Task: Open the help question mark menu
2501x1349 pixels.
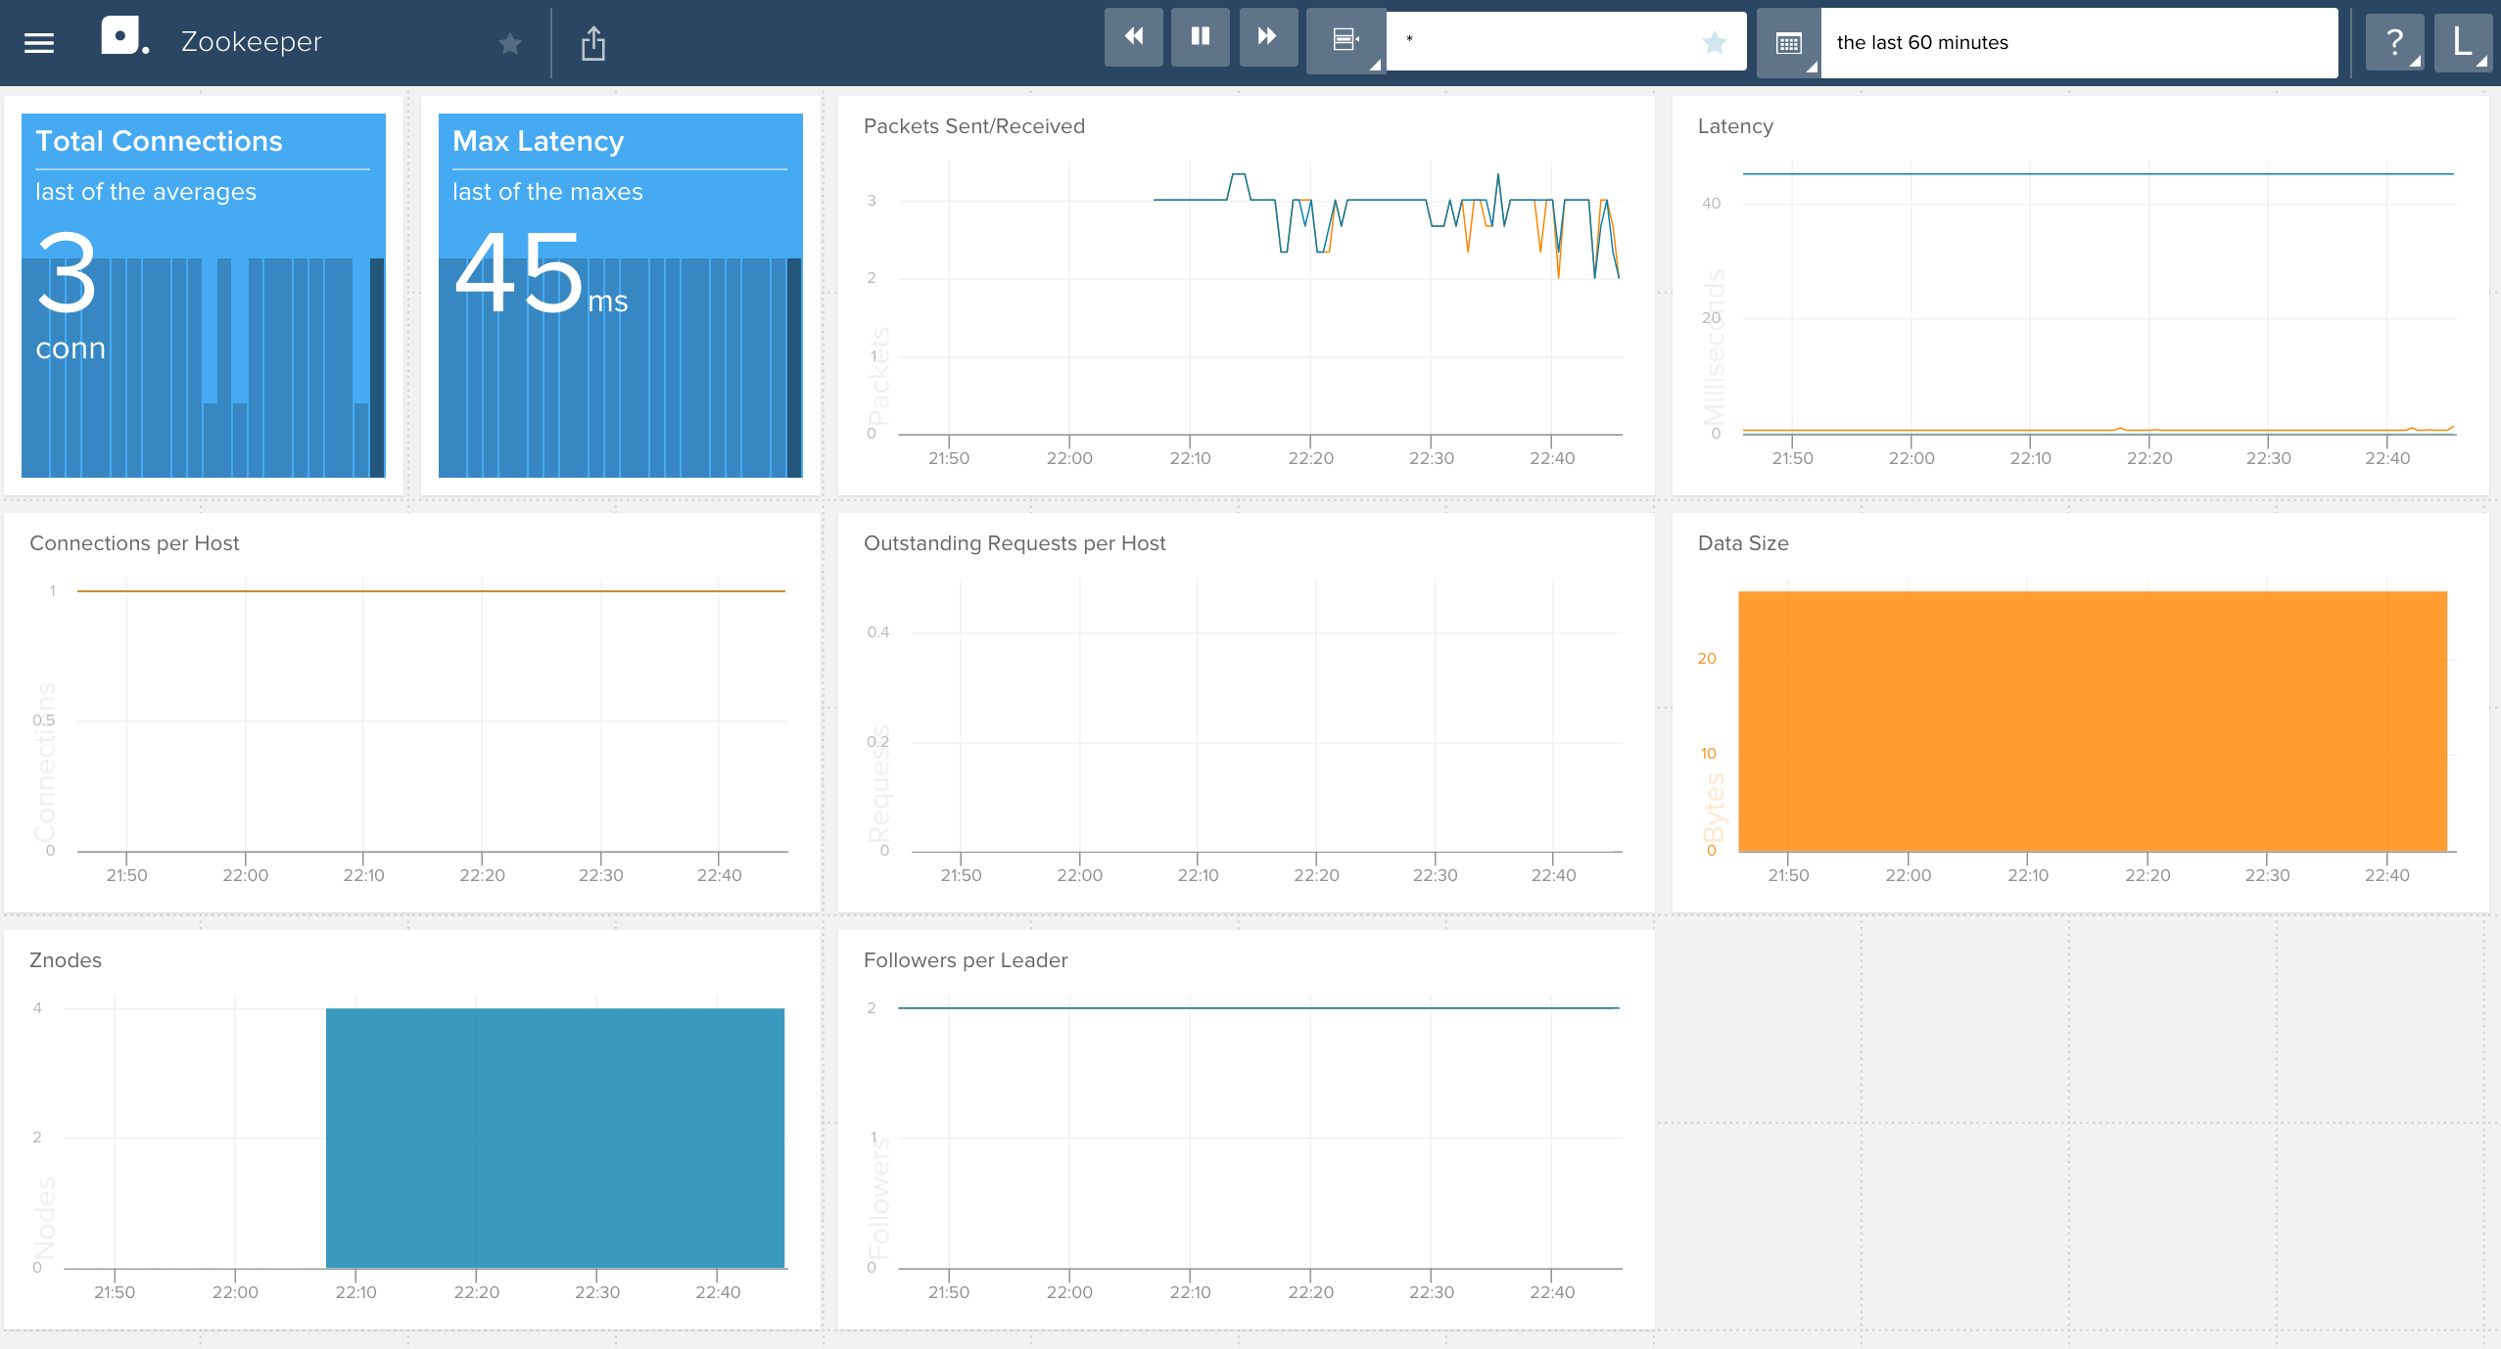Action: pyautogui.click(x=2394, y=42)
